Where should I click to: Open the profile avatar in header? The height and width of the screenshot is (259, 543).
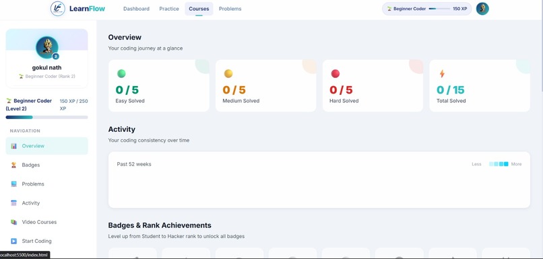(x=482, y=9)
